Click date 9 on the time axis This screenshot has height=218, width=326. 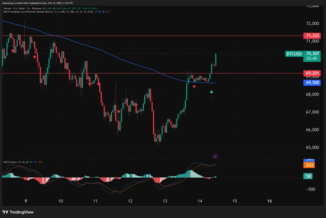26,201
